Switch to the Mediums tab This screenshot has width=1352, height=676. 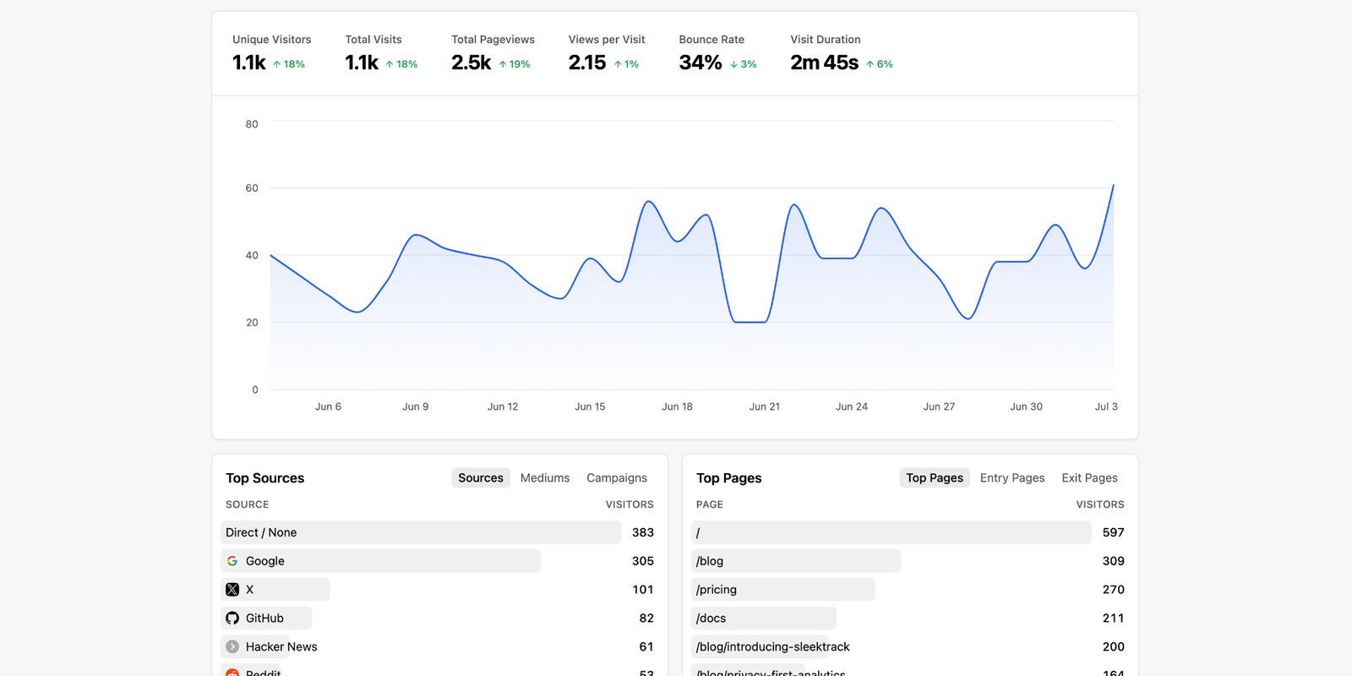click(x=545, y=478)
